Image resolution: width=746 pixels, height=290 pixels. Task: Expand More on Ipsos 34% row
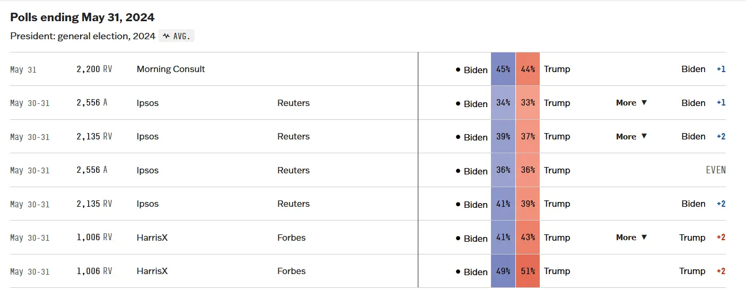[x=631, y=103]
